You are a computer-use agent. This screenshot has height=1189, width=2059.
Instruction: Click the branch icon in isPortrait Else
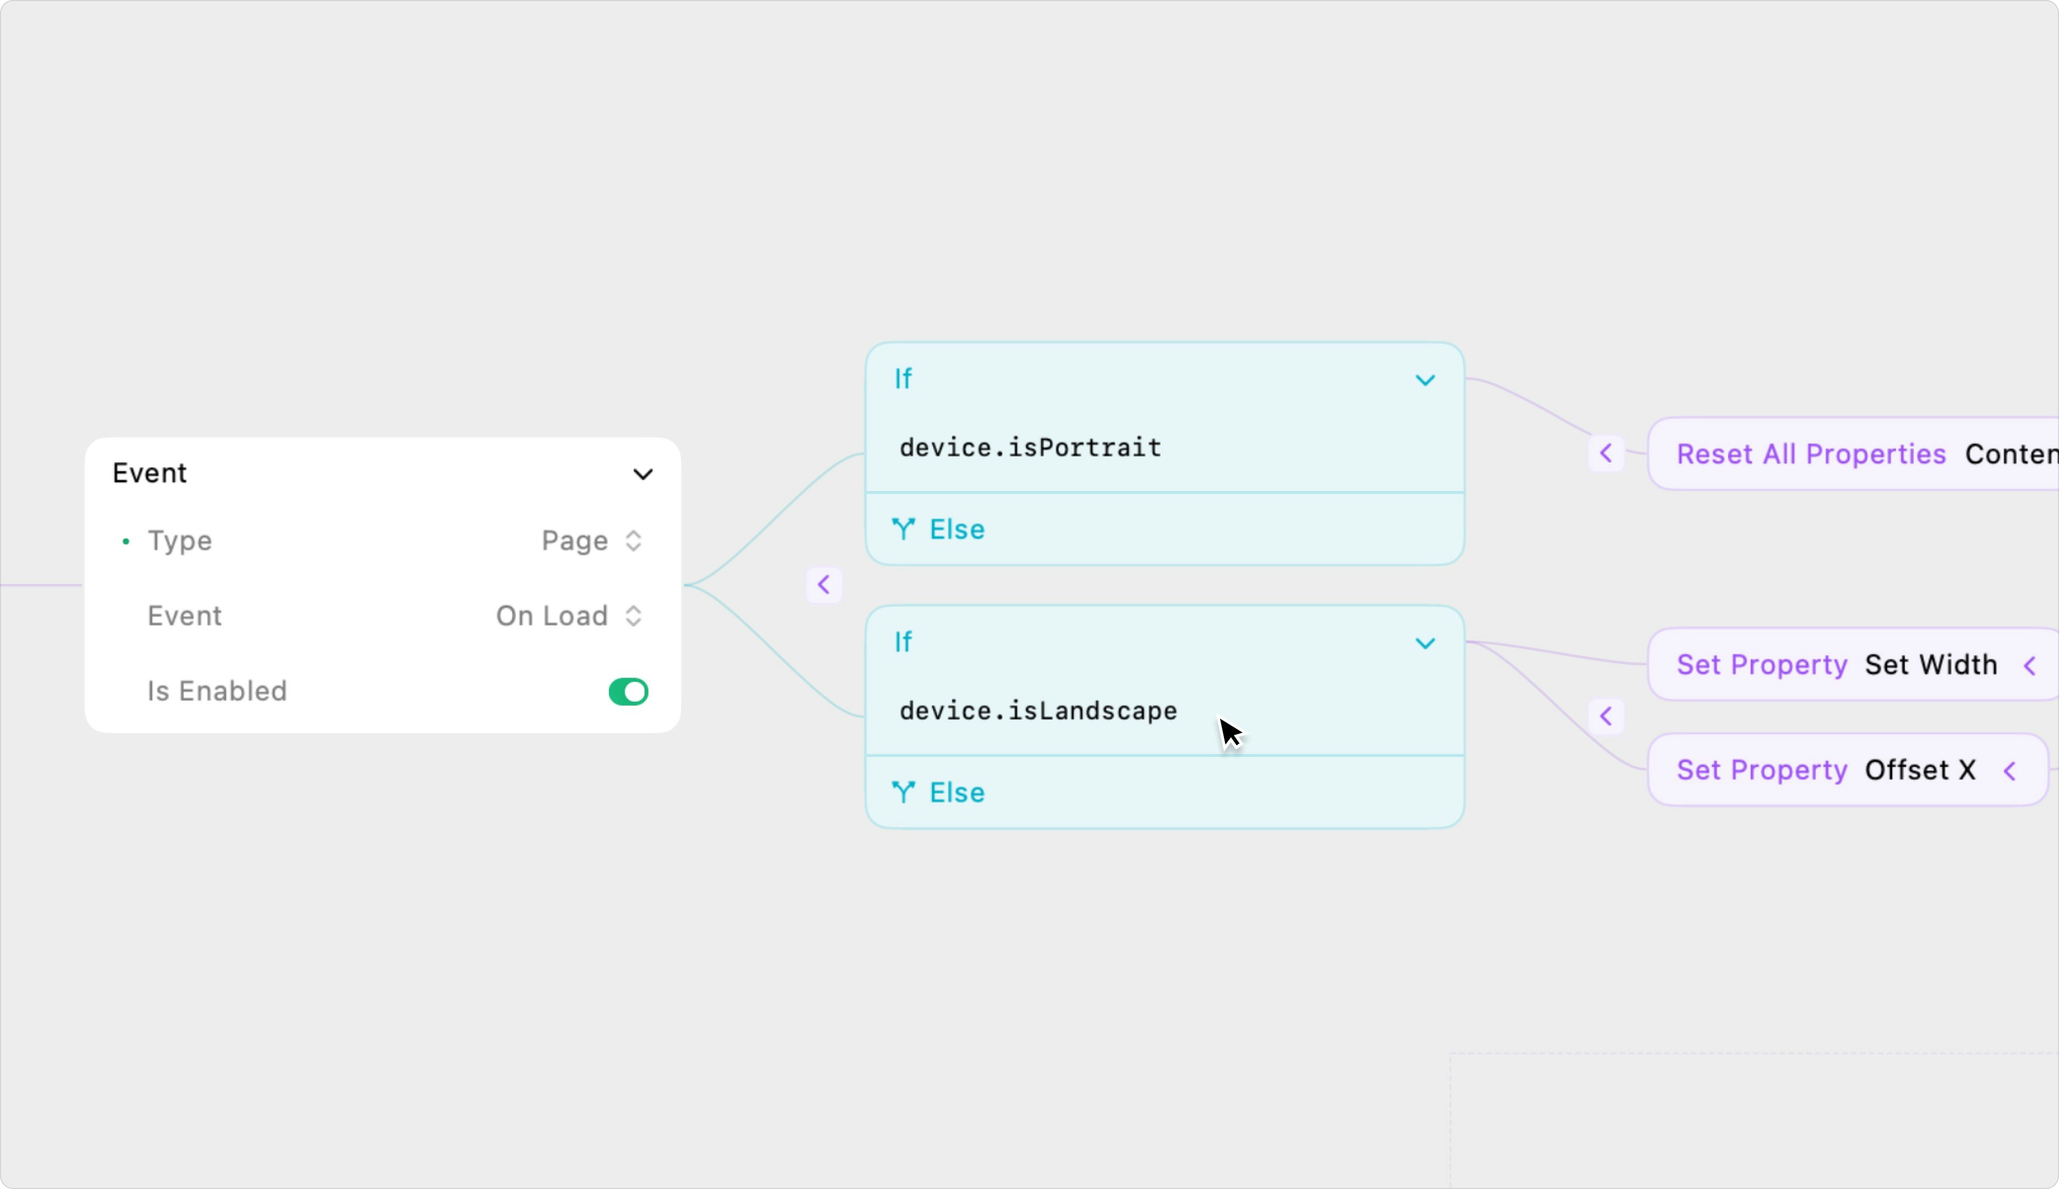coord(903,529)
